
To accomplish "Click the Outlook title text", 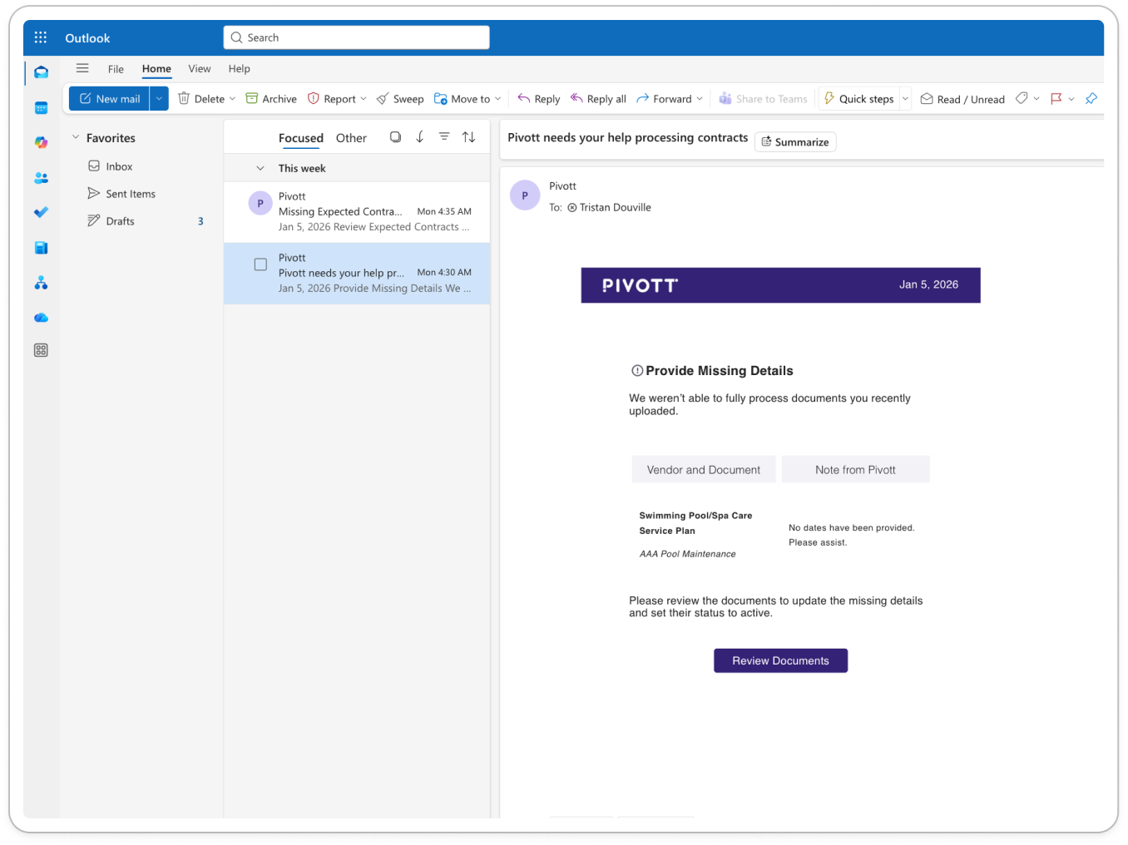I will coord(87,38).
